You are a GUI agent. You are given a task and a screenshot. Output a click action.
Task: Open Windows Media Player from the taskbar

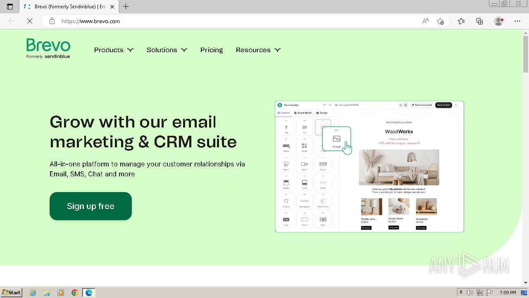tap(61, 293)
